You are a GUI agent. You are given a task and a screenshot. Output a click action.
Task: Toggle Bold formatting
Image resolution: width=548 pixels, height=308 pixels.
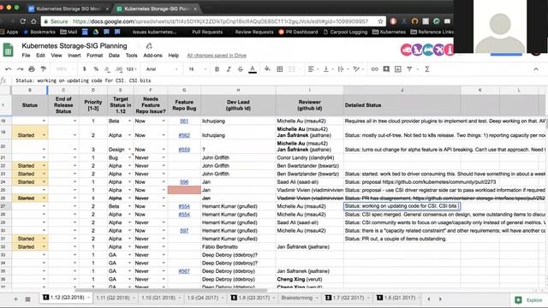217,69
